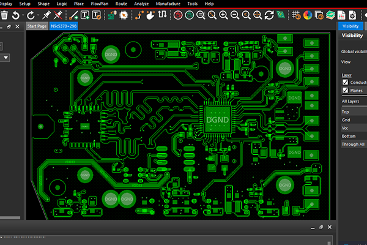The height and width of the screenshot is (245, 367).
Task: Toggle the Planes layer checkbox
Action: pos(345,91)
